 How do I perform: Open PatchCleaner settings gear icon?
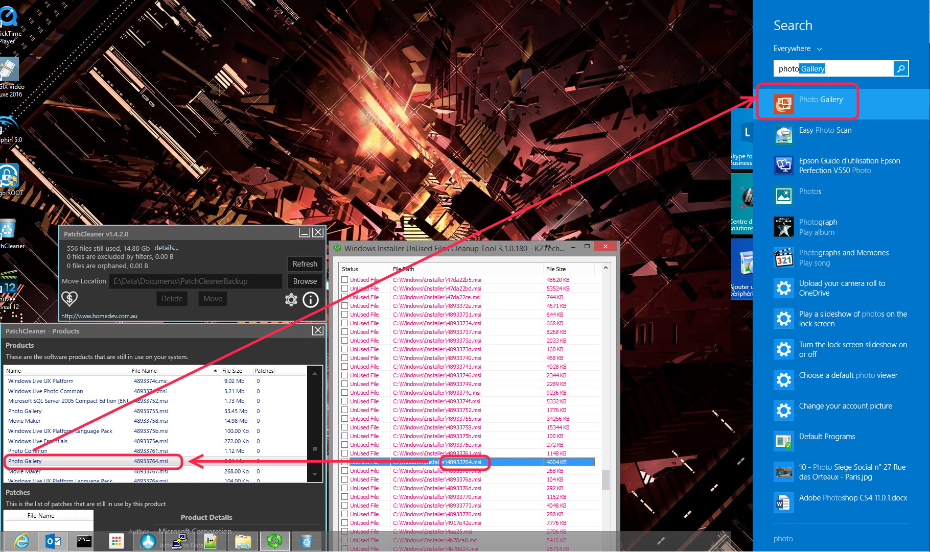(291, 300)
